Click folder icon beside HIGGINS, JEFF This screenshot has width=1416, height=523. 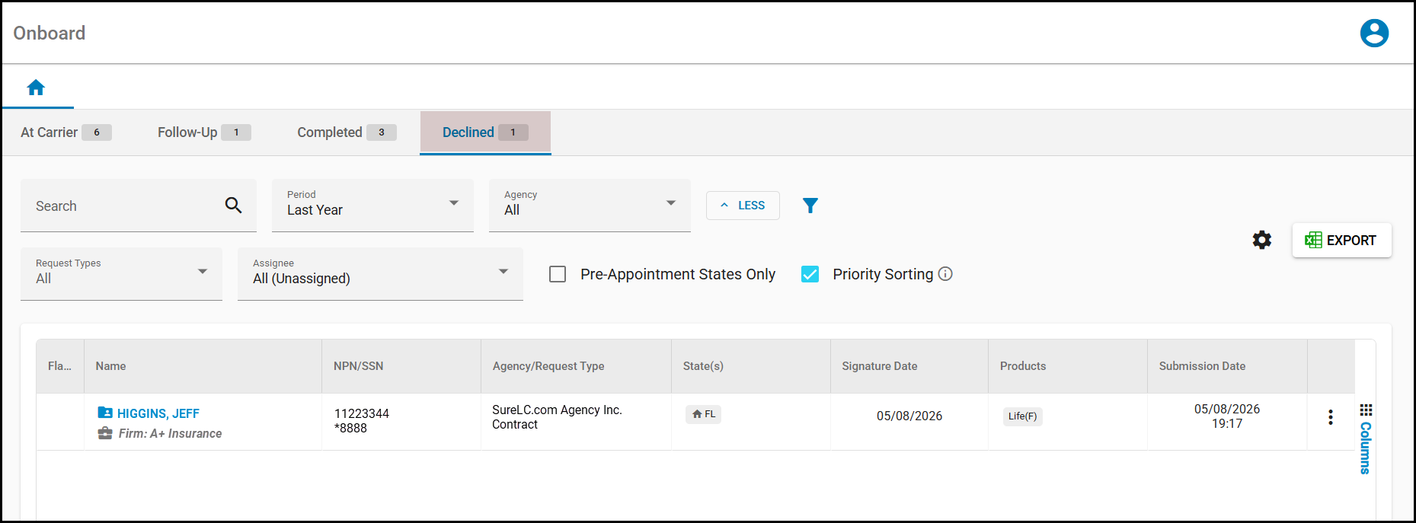tap(105, 413)
